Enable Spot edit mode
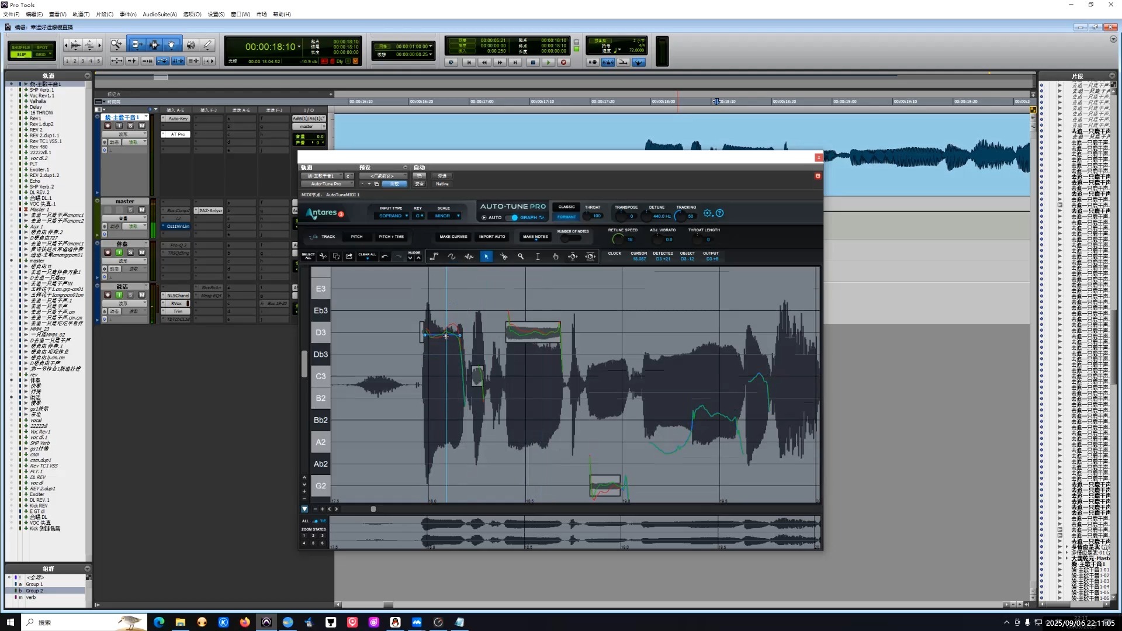The width and height of the screenshot is (1122, 631). click(x=43, y=47)
